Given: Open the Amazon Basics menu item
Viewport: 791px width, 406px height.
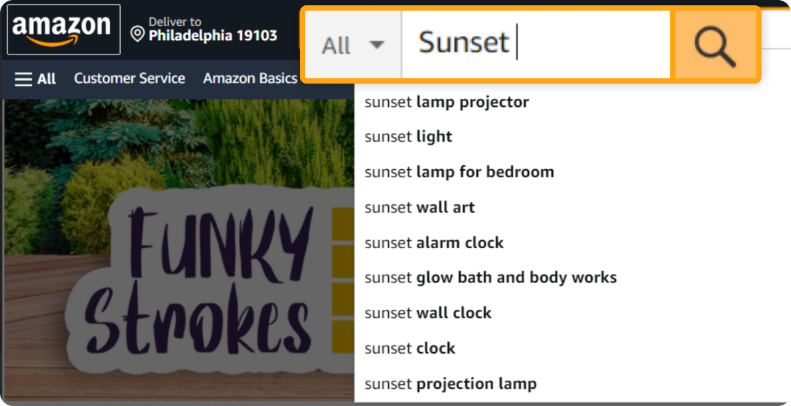Looking at the screenshot, I should (250, 78).
